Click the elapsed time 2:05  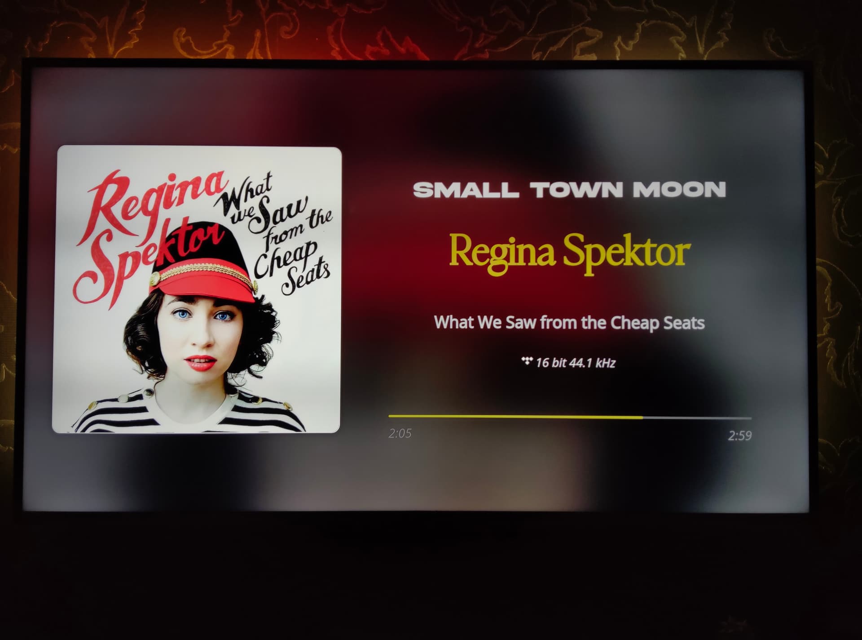click(x=400, y=434)
